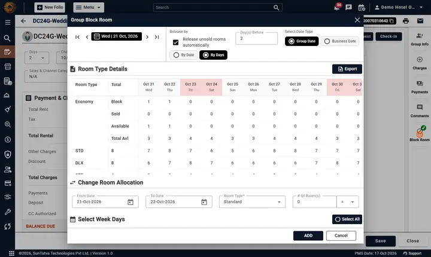Click the DLX room type row label

(x=80, y=163)
